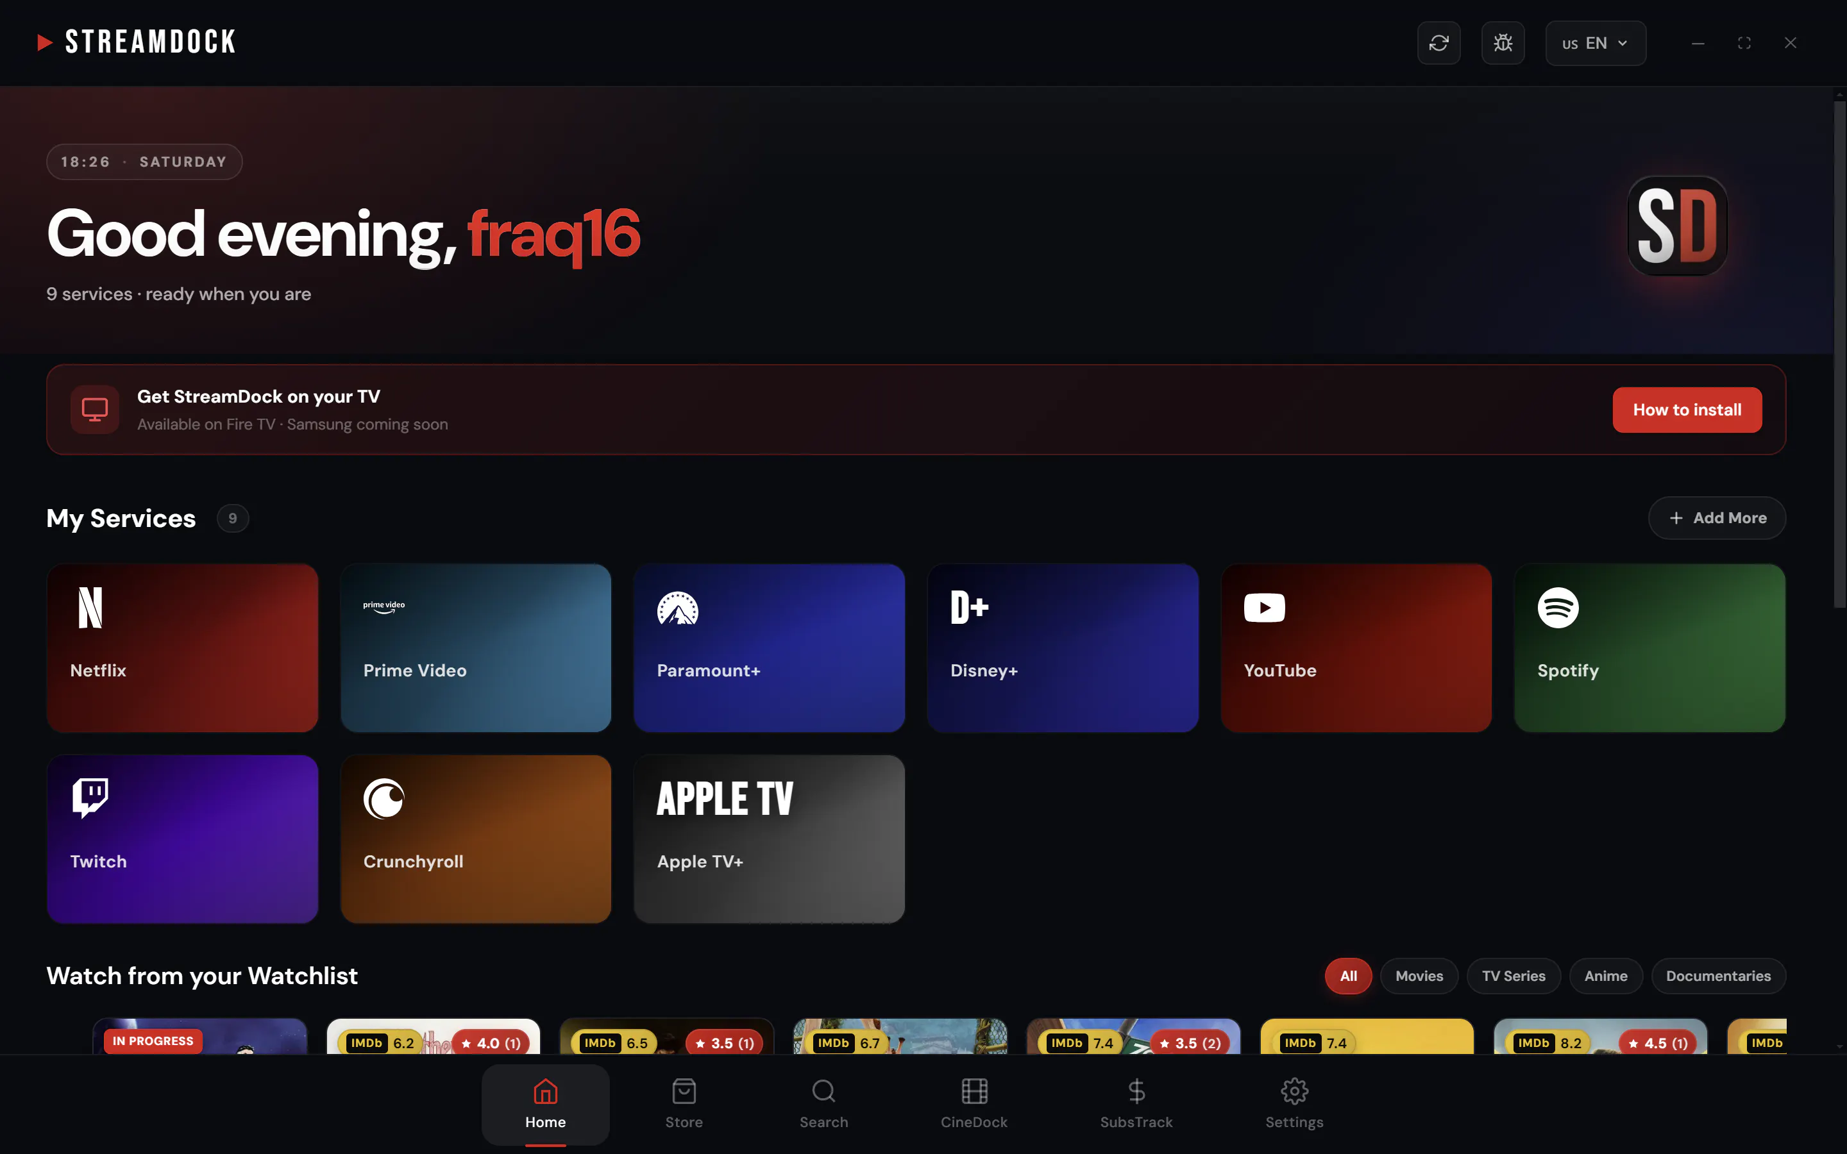Switch to the CineDock tab
The width and height of the screenshot is (1847, 1154).
point(974,1105)
